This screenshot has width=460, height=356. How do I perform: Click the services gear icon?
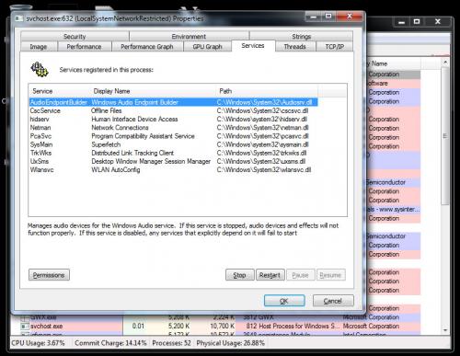coord(40,69)
